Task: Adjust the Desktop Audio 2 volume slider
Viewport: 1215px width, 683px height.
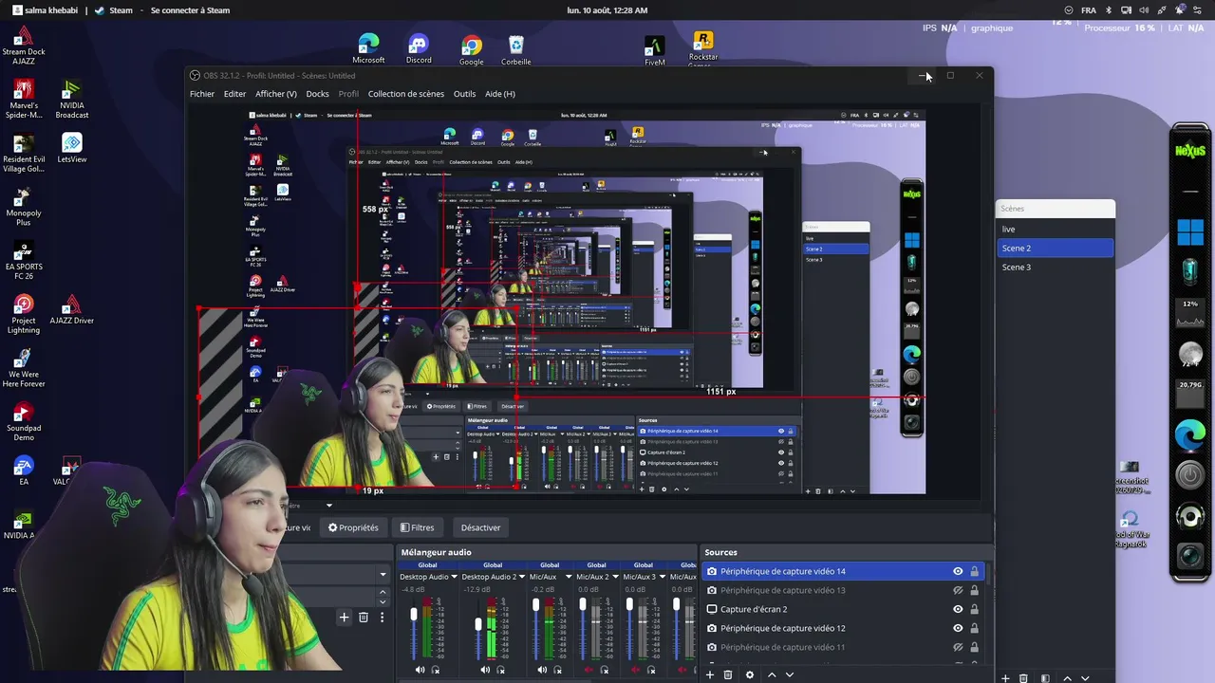Action: (x=479, y=626)
